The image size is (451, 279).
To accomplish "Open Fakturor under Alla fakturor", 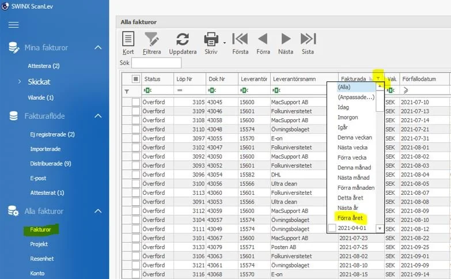I will pyautogui.click(x=40, y=229).
